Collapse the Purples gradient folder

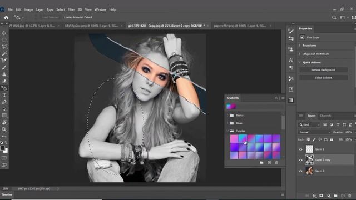pyautogui.click(x=228, y=131)
